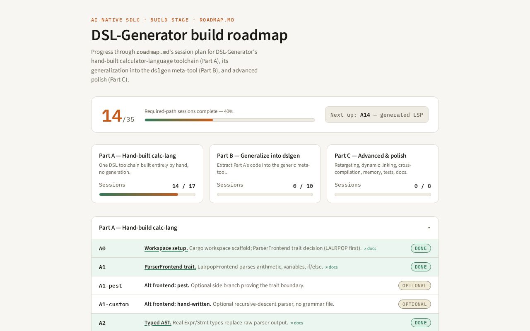Click the A2 session ID
The image size is (530, 331).
click(102, 323)
